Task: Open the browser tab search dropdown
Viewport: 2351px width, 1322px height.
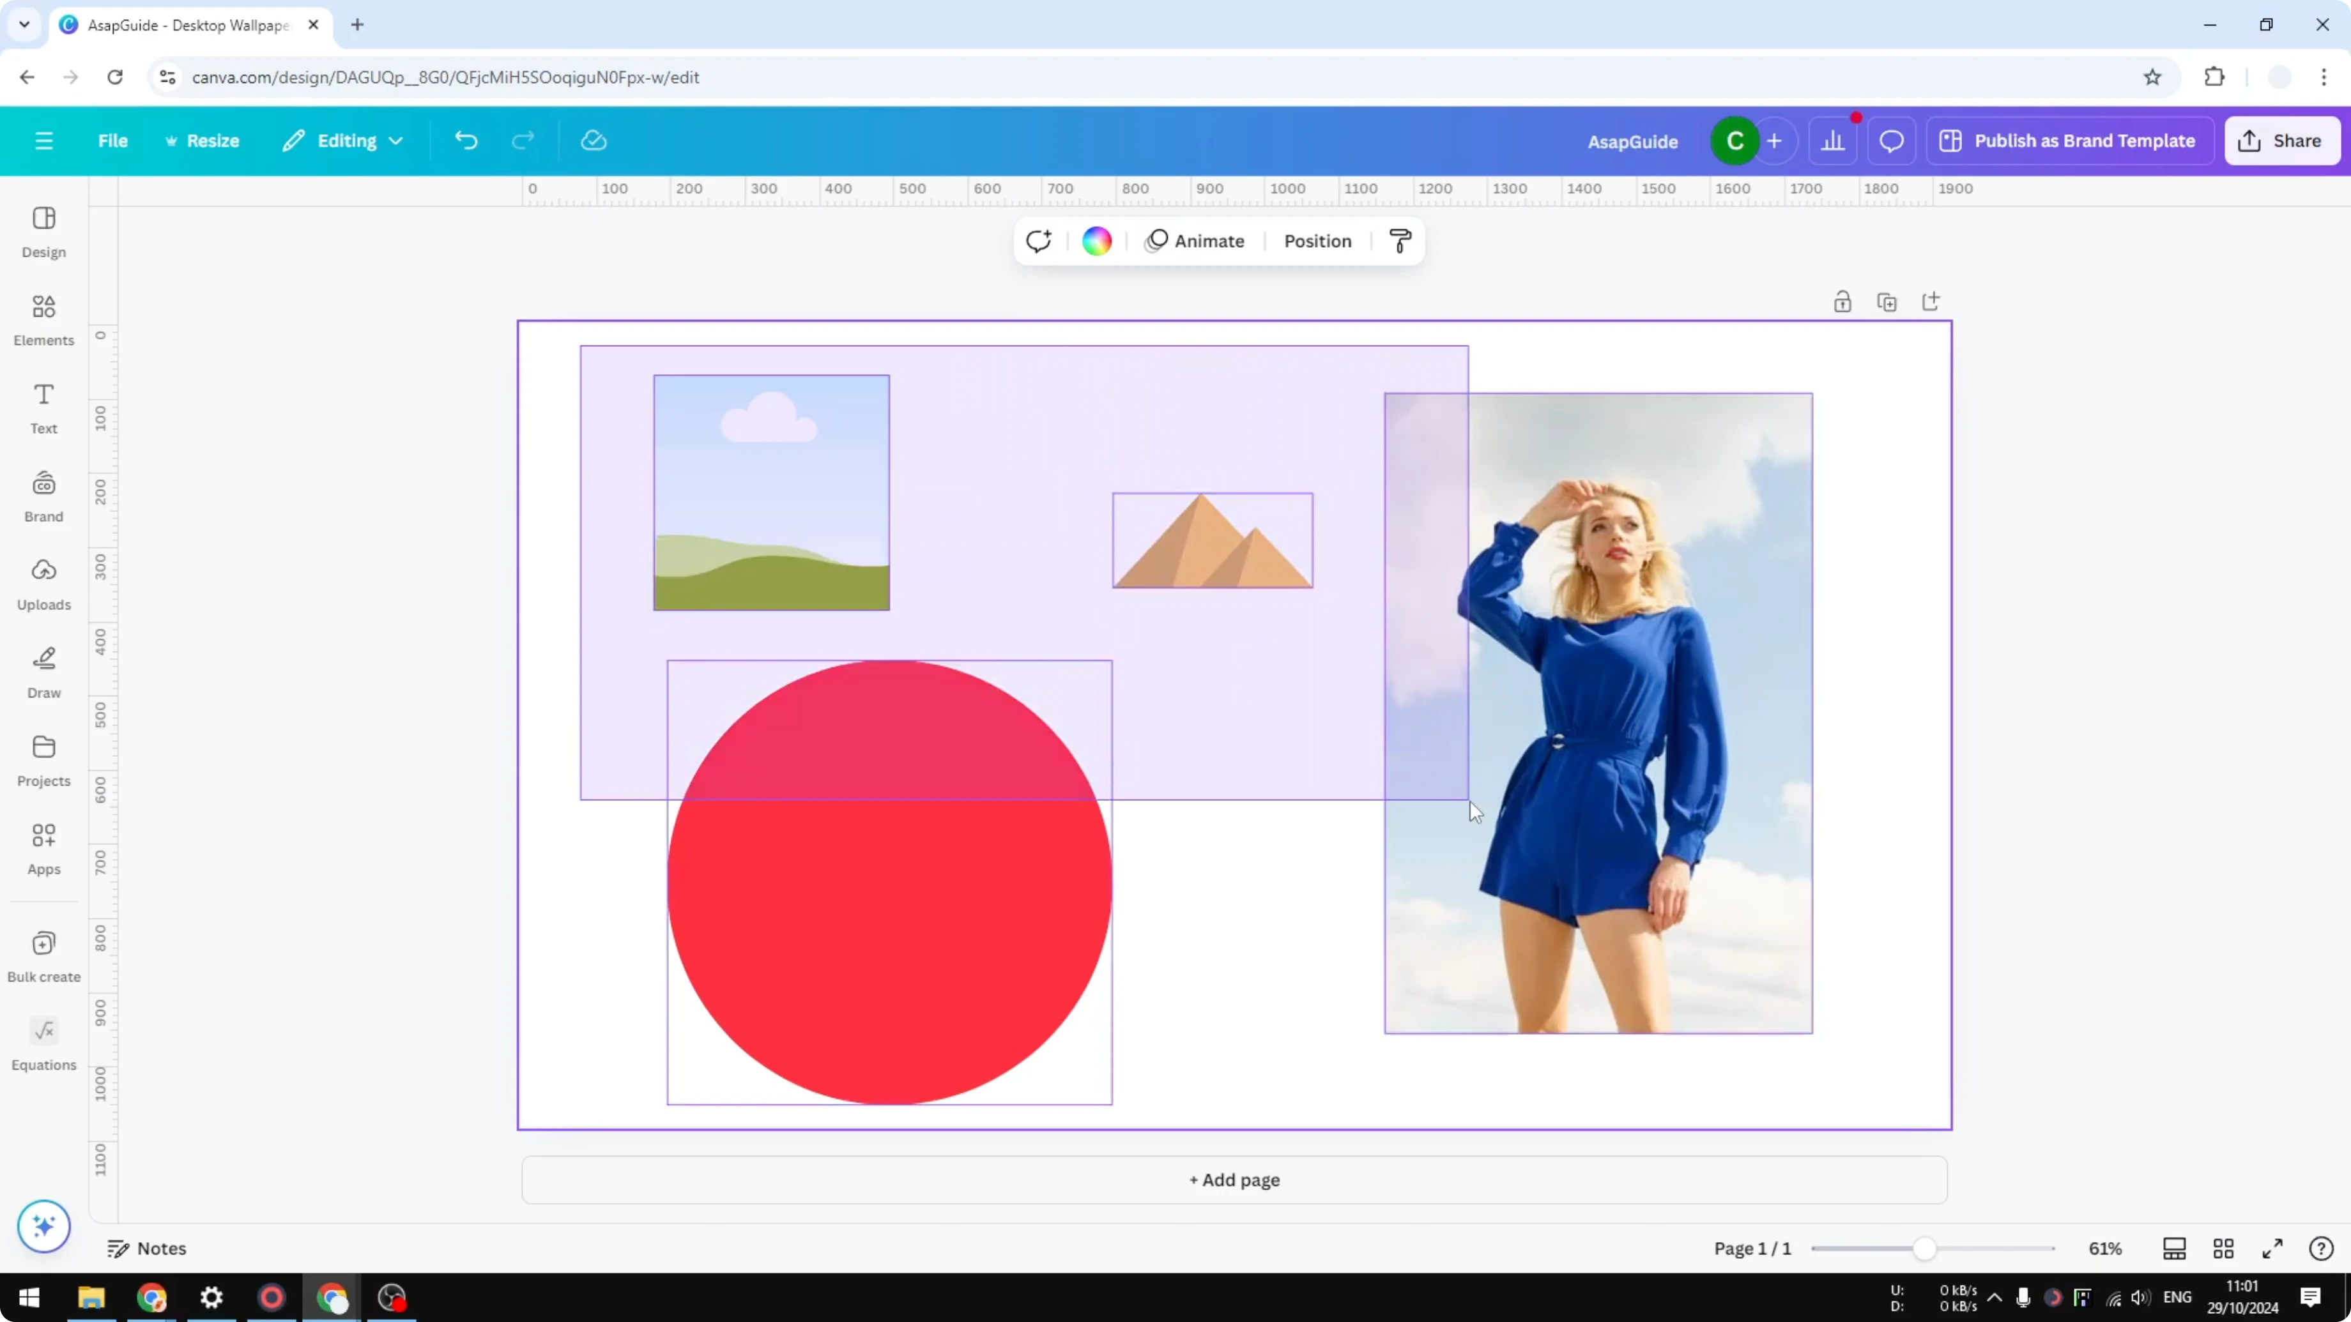Action: point(24,25)
